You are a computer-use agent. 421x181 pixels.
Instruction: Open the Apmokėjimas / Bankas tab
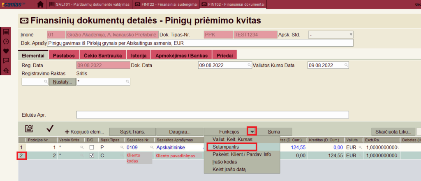pos(181,55)
